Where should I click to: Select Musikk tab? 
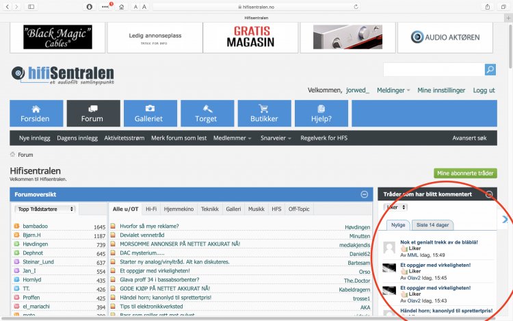pos(256,209)
